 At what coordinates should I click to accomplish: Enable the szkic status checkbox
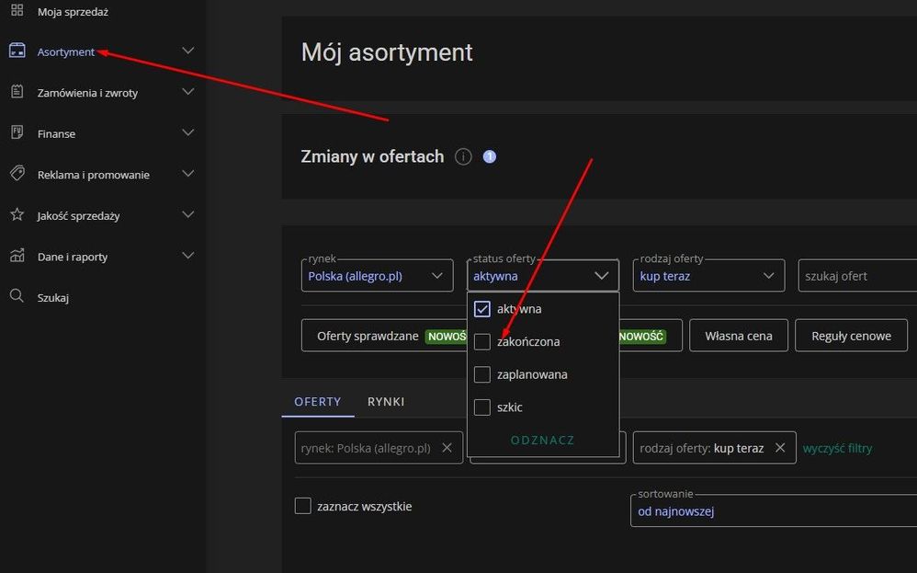coord(482,407)
